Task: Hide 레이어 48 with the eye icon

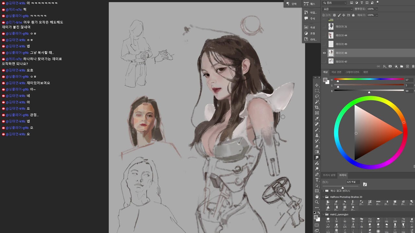Action: [324, 53]
